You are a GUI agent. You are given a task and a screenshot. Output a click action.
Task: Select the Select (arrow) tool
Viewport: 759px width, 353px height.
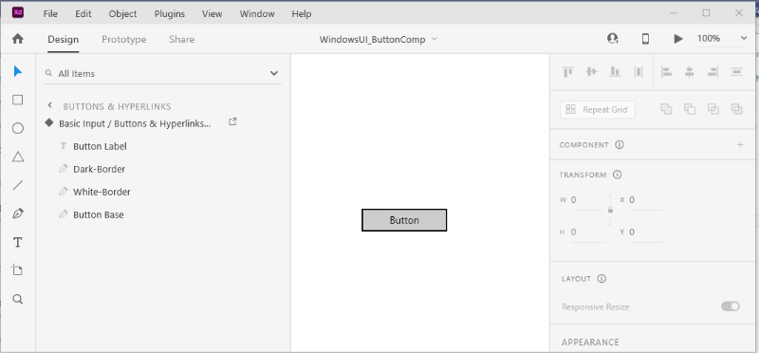coord(17,72)
